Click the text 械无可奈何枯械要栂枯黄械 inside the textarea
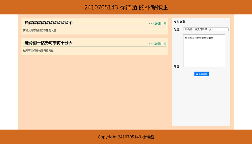The height and width of the screenshot is (144, 252). (199, 38)
